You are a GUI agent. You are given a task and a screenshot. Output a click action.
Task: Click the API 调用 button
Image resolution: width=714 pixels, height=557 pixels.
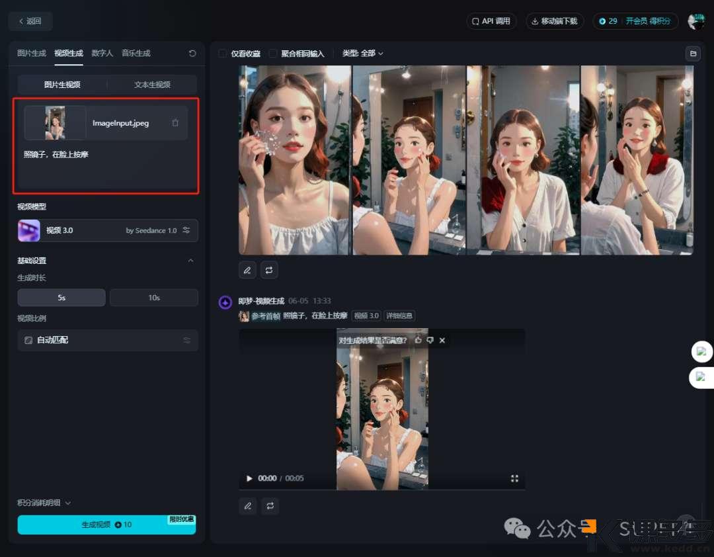click(x=491, y=21)
